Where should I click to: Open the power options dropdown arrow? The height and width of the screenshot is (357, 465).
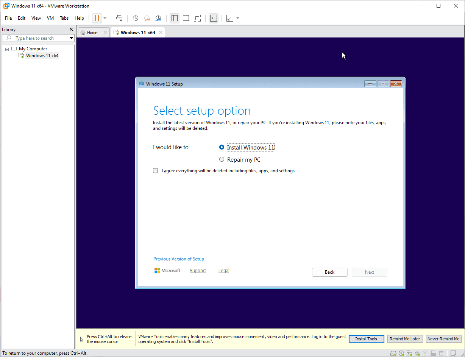click(105, 18)
